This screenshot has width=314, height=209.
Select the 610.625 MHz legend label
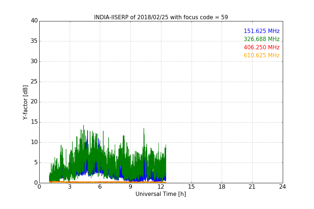tap(262, 56)
